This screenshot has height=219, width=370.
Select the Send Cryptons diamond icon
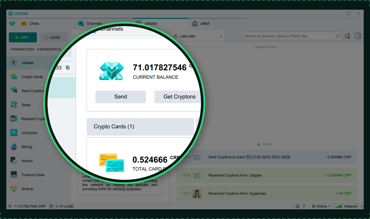(x=14, y=90)
